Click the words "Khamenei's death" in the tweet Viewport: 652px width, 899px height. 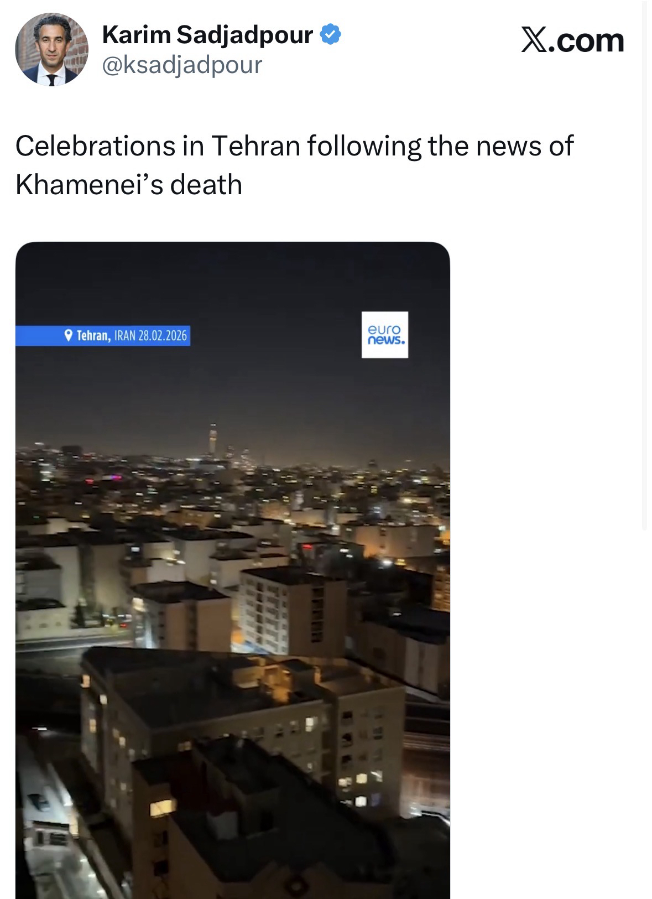point(129,184)
